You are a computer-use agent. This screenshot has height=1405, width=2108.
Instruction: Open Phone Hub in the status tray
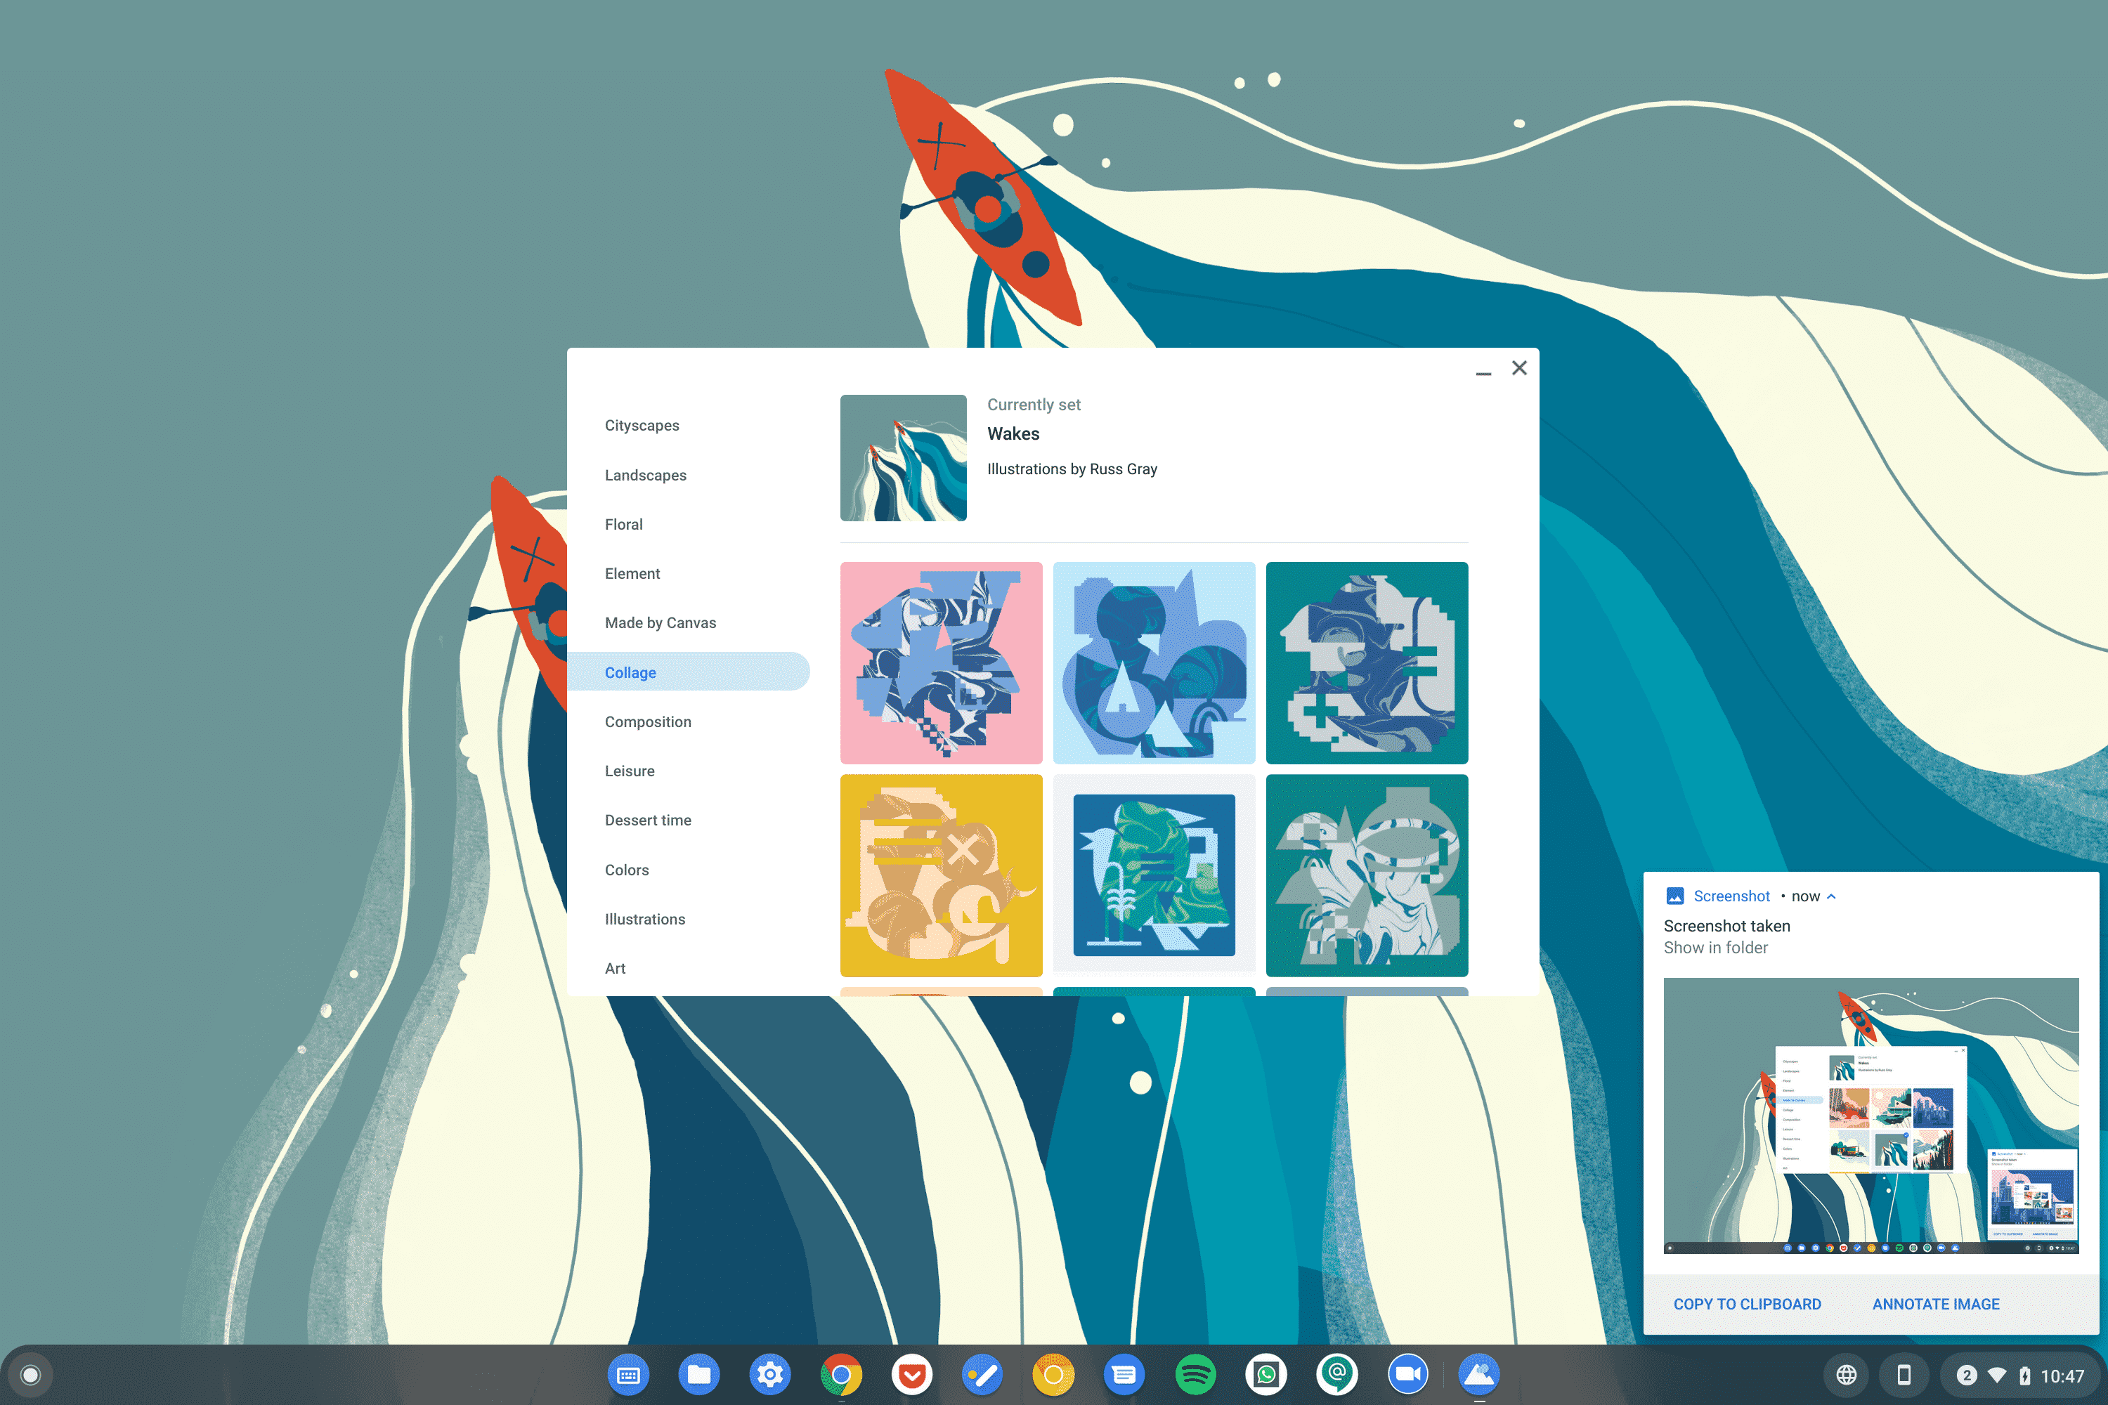coord(1903,1373)
